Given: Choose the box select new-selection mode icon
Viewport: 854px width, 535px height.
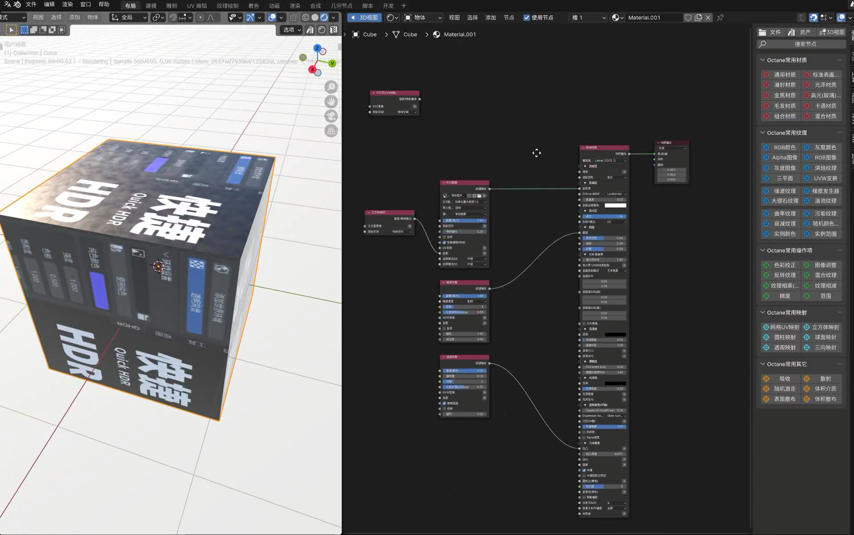Looking at the screenshot, I should 24,30.
